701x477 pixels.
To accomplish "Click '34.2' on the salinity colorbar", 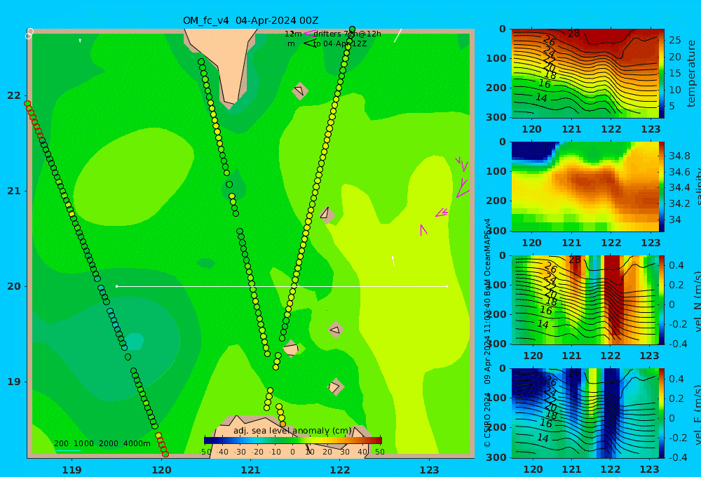I will 679,203.
